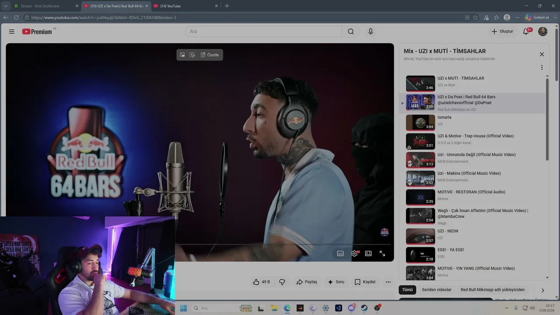Click the playlist panel scrollbar
The image size is (560, 315).
pyautogui.click(x=547, y=119)
